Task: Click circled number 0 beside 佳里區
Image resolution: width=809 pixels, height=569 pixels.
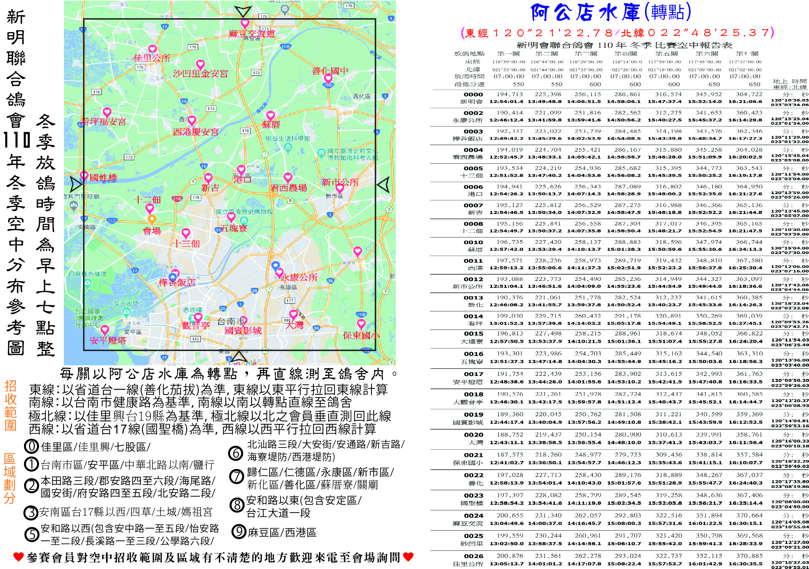Action: point(31,446)
